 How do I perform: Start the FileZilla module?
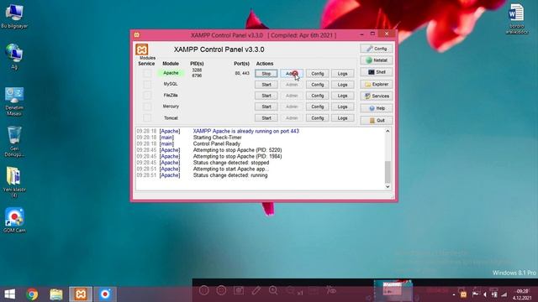tap(266, 96)
